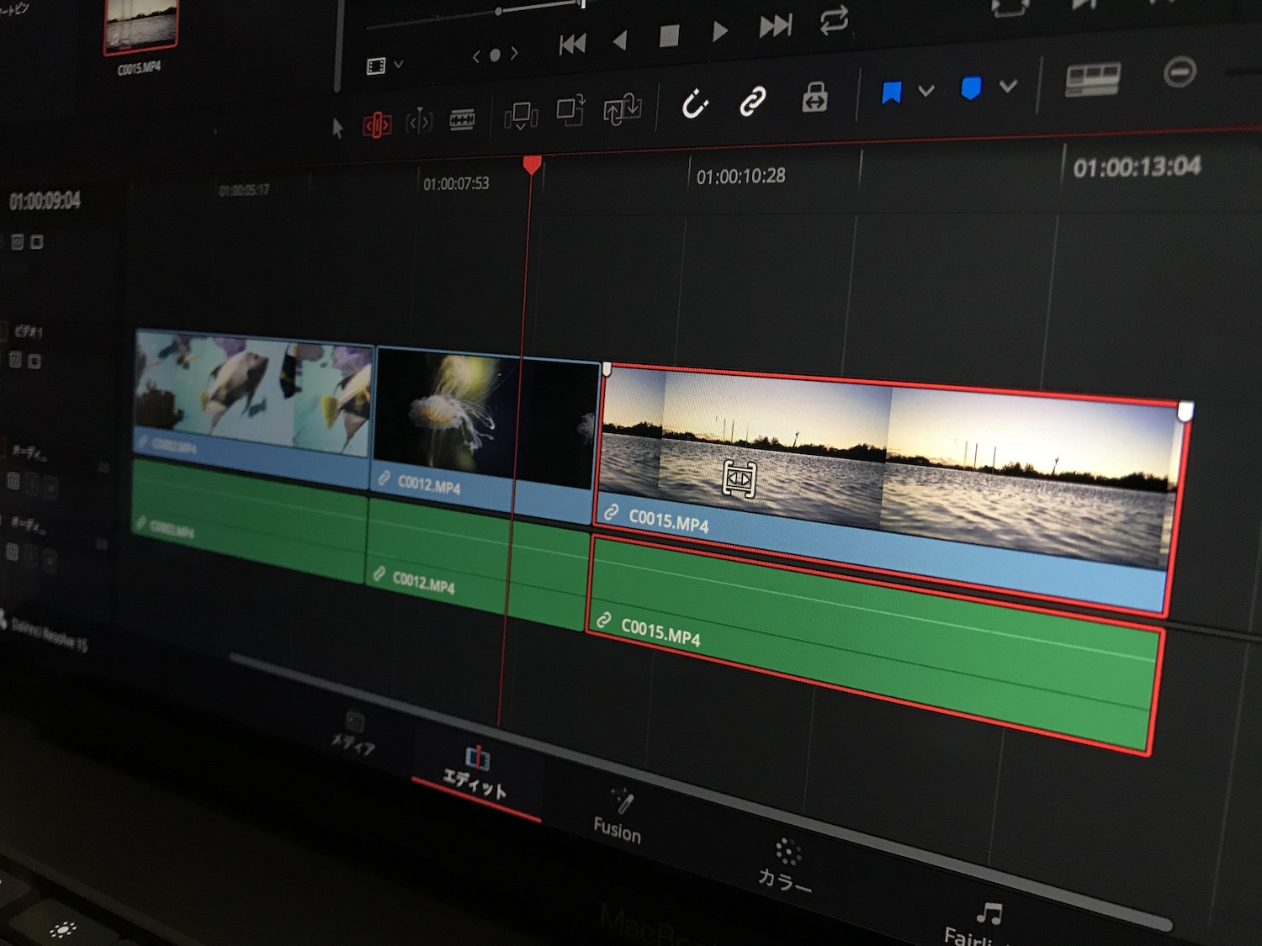This screenshot has height=946, width=1262.
Task: Switch to the カラー page tab
Action: [x=785, y=866]
